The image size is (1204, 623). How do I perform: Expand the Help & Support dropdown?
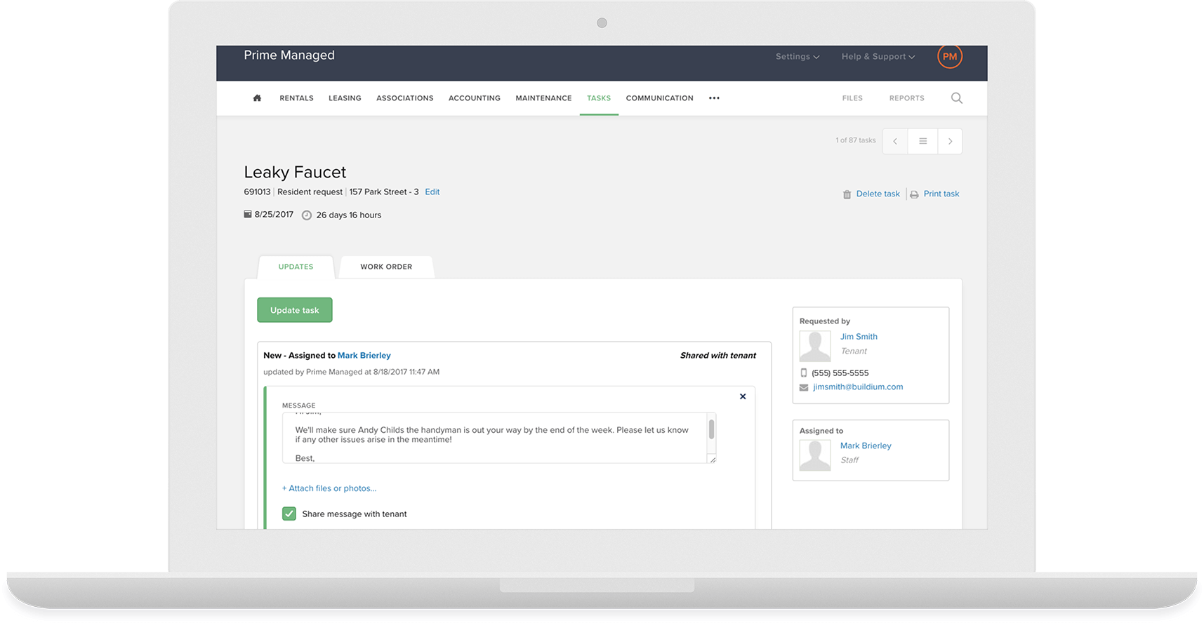[878, 57]
